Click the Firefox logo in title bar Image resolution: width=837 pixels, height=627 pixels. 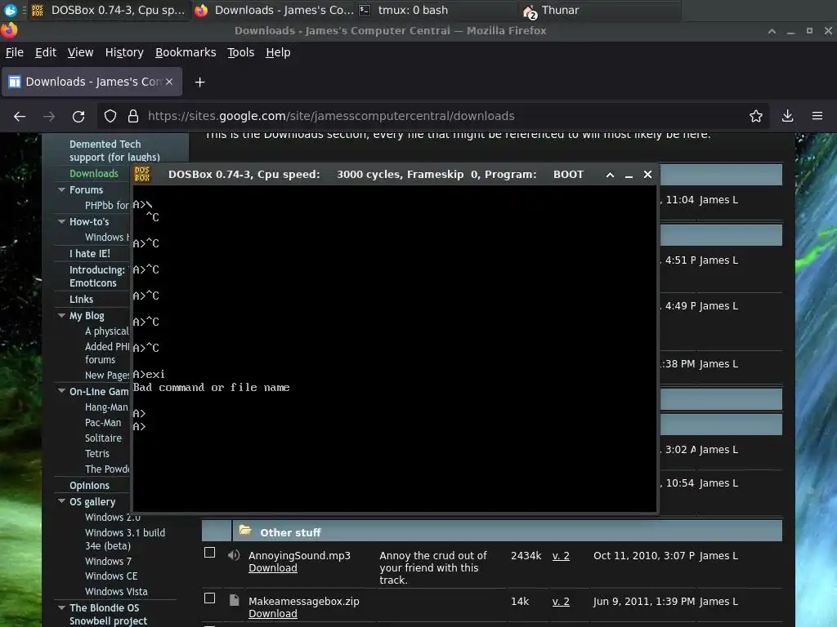click(9, 30)
